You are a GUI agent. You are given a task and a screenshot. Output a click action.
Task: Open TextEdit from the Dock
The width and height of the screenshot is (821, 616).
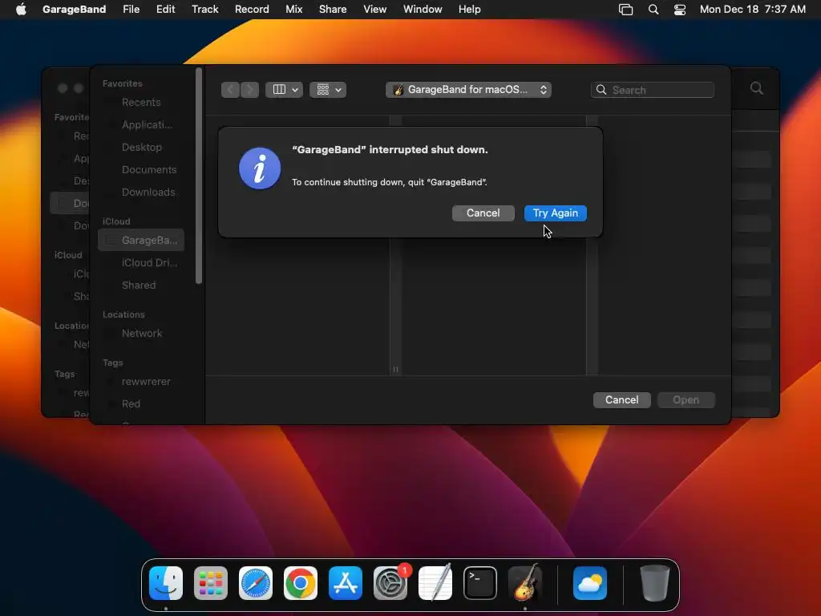435,583
